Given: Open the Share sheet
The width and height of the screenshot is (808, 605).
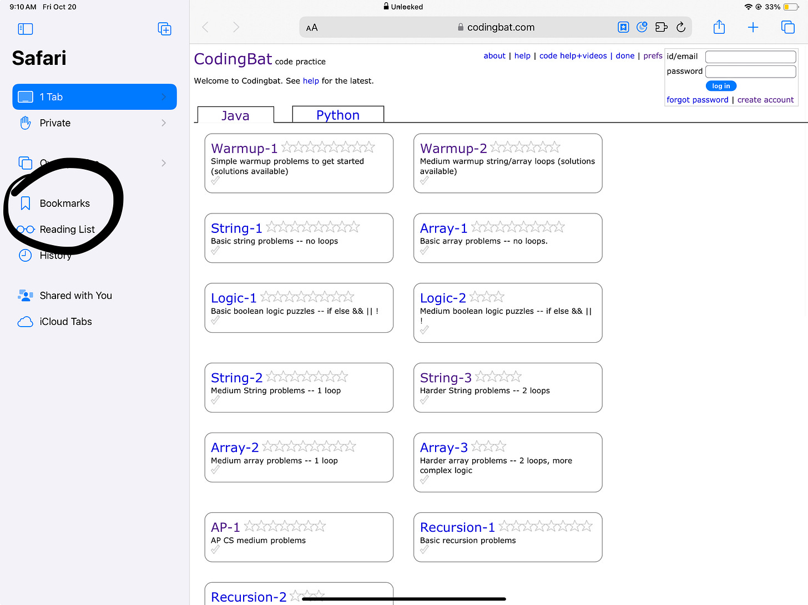Looking at the screenshot, I should (719, 27).
